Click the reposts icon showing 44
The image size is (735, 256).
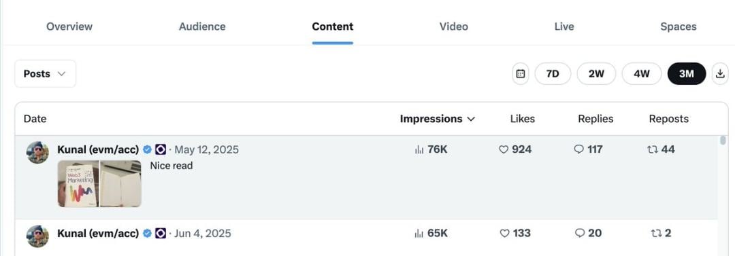pyautogui.click(x=652, y=150)
